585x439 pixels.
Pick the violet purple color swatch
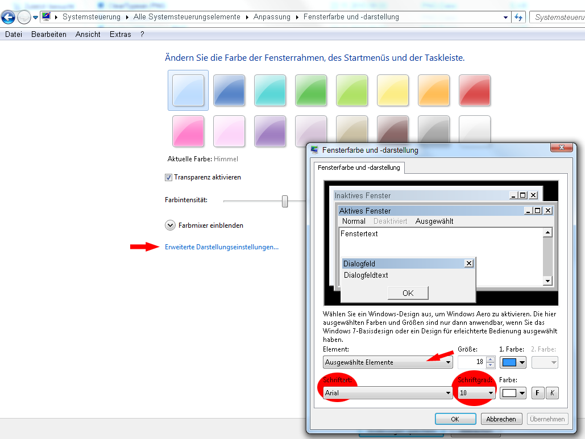coord(270,131)
